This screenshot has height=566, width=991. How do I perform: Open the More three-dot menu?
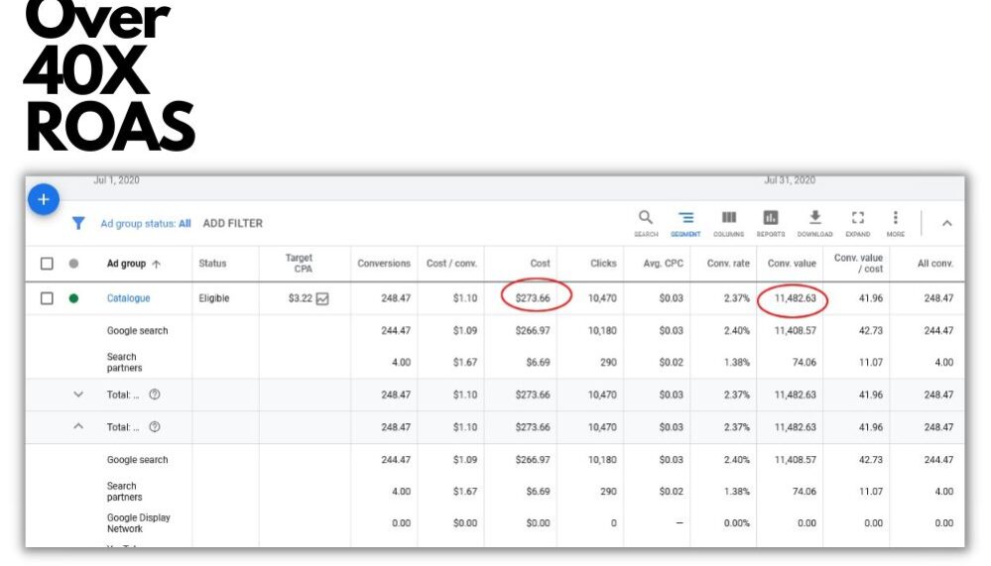895,219
